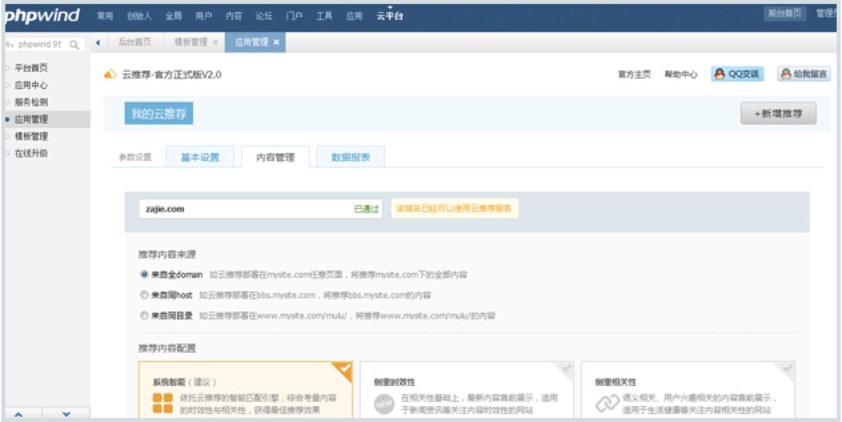Viewport: 842px width, 422px height.
Task: Open the 内容 top menu
Action: pyautogui.click(x=234, y=16)
